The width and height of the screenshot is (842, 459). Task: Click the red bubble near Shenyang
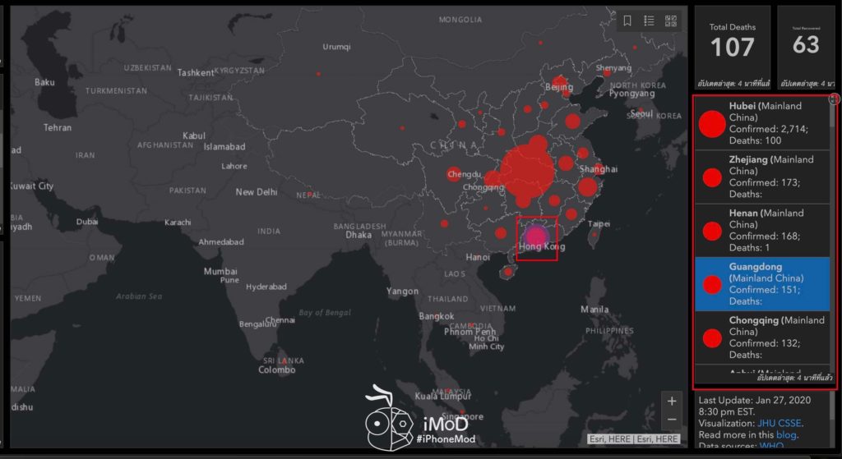607,73
